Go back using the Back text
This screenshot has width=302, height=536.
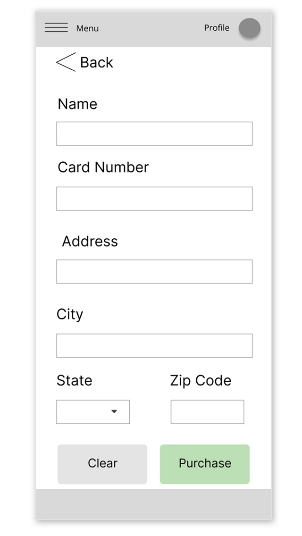click(x=96, y=63)
